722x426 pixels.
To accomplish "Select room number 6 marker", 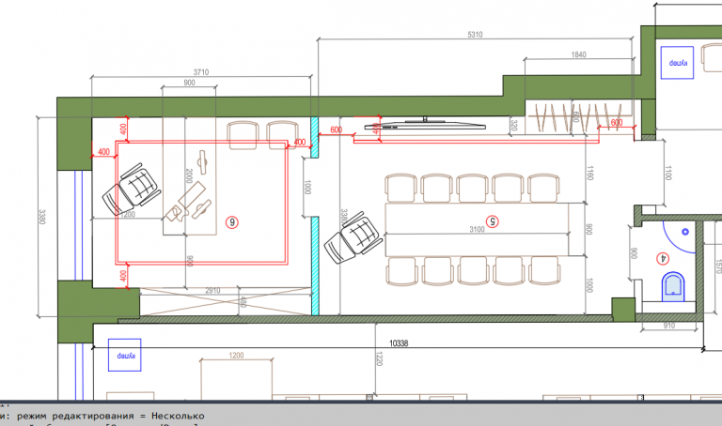I will [232, 222].
